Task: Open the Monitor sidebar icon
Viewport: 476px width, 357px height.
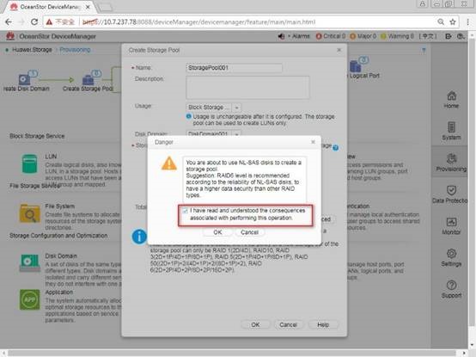Action: (x=451, y=222)
